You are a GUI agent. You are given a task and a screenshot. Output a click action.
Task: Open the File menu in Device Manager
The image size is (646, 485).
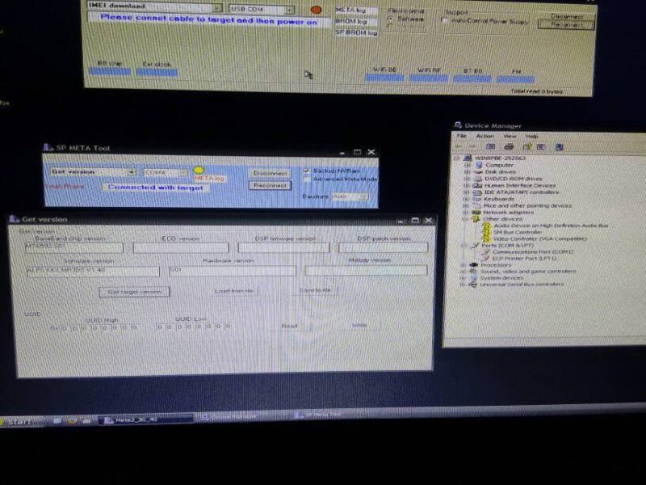461,136
